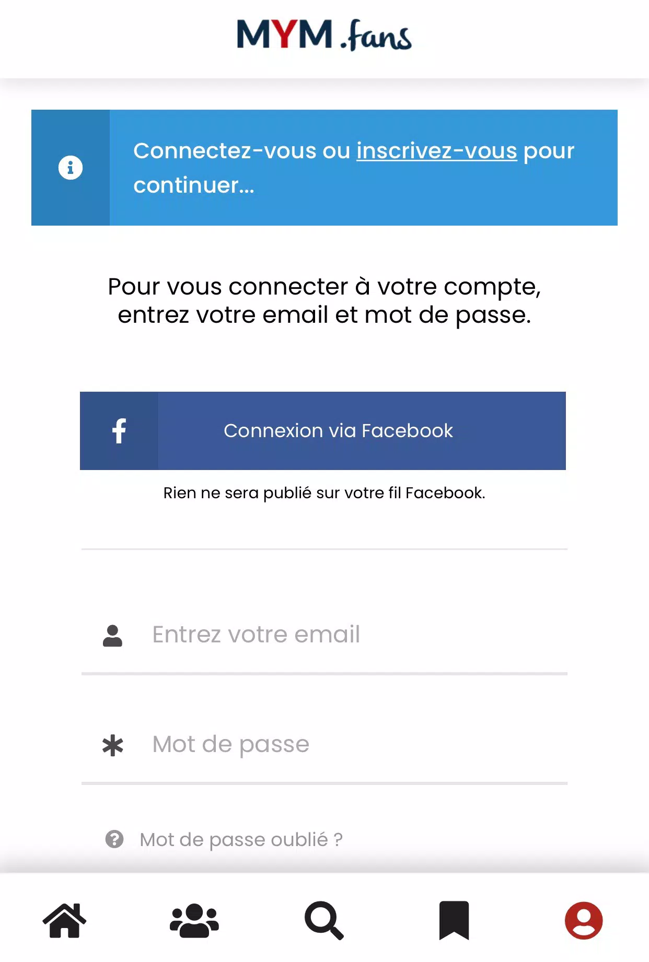Tap the MYM.fans logo at top
The width and height of the screenshot is (649, 962).
pos(324,36)
